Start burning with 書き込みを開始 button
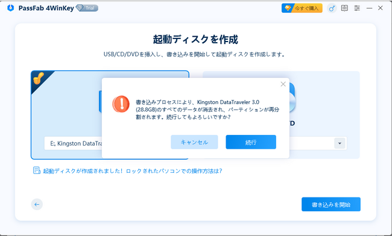This screenshot has height=236, width=392. [x=331, y=204]
